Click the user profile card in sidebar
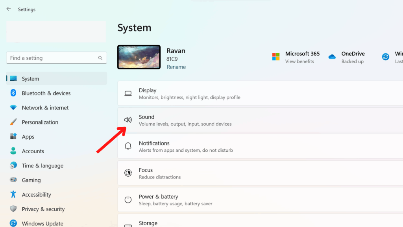This screenshot has height=227, width=403. point(56,32)
